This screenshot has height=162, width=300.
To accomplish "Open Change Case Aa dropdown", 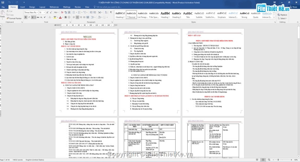I will pyautogui.click(x=56, y=12).
